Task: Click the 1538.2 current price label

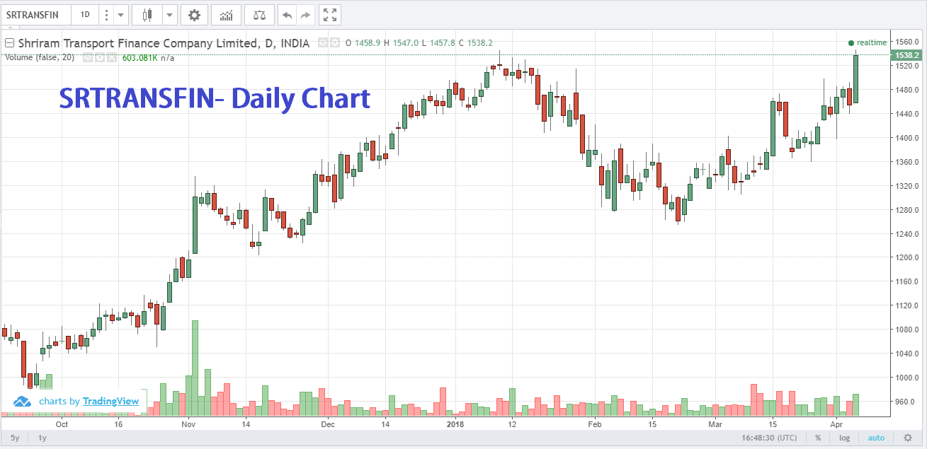Action: 907,55
